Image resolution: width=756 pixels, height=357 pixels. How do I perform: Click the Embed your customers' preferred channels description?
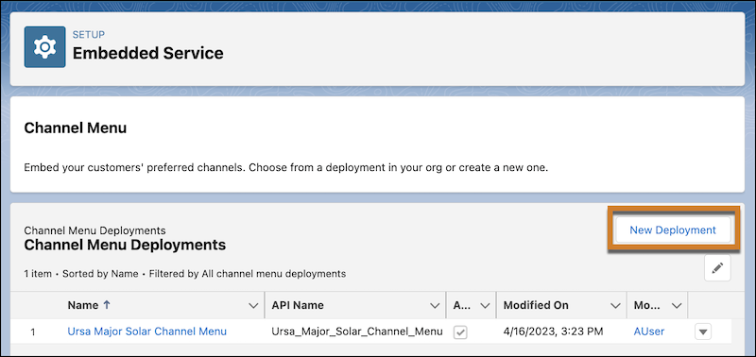286,168
